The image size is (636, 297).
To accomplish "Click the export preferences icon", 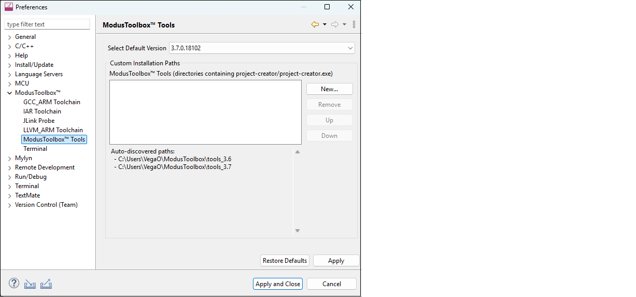I will (46, 284).
